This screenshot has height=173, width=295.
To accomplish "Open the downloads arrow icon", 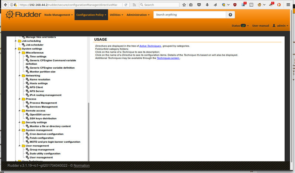I will [207, 5].
